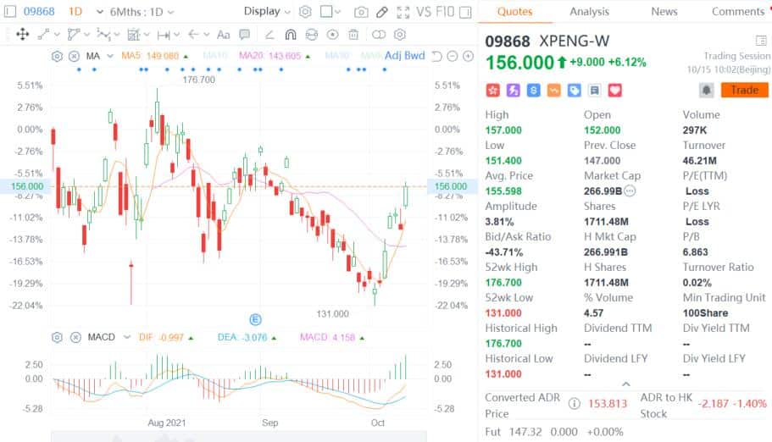This screenshot has height=442, width=772.
Task: Click the overlapping circles compare icon
Action: tap(379, 35)
